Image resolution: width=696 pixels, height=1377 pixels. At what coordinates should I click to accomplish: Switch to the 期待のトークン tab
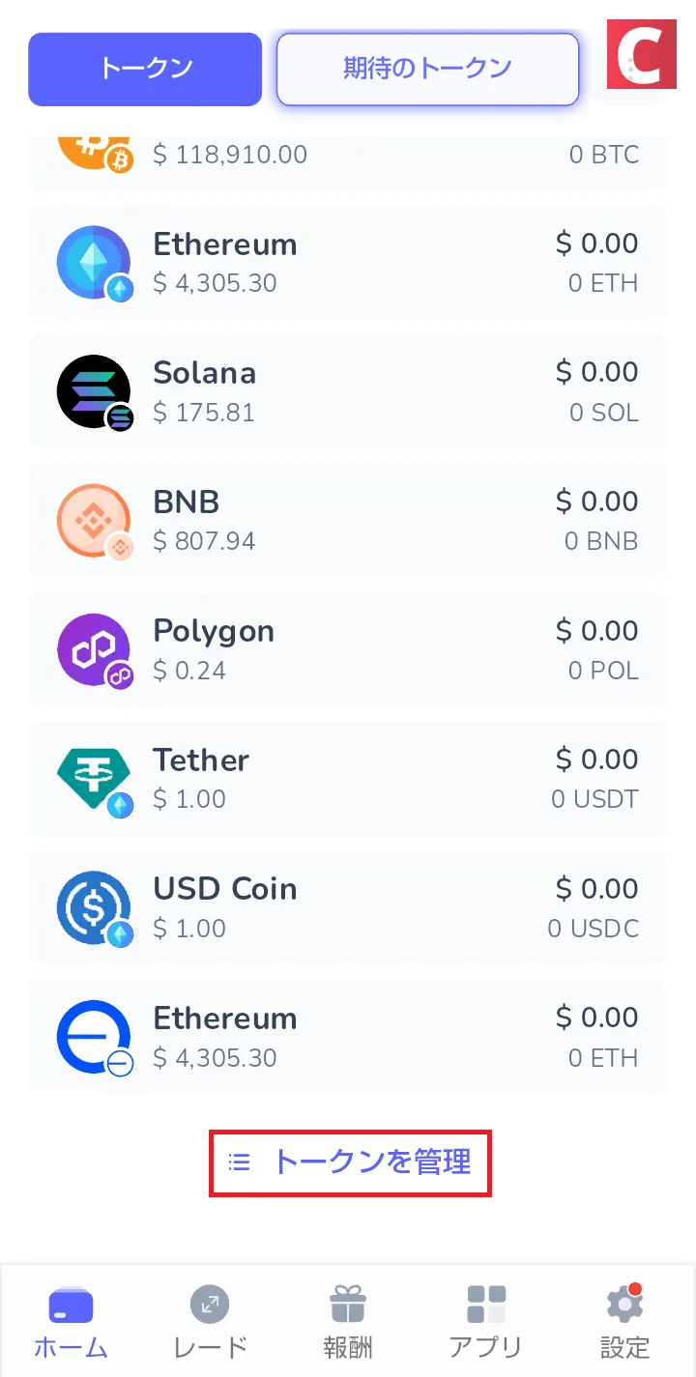pyautogui.click(x=427, y=69)
